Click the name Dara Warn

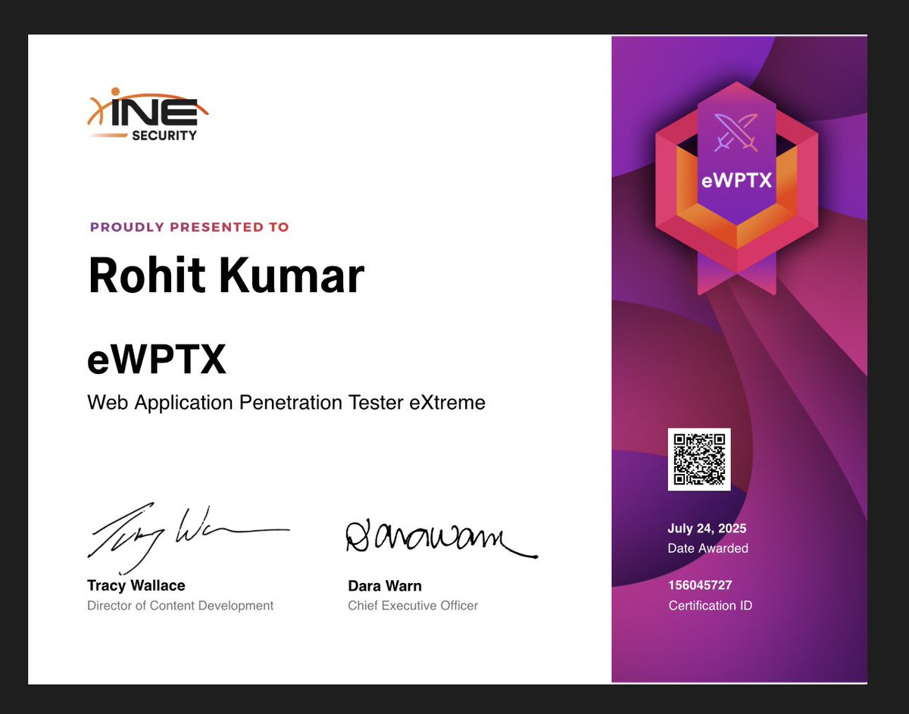[385, 586]
